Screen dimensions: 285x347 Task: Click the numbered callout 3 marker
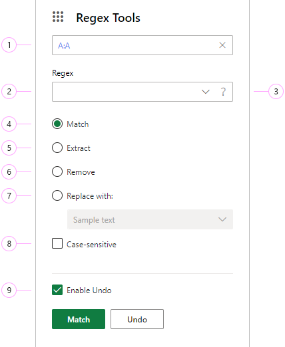point(276,91)
